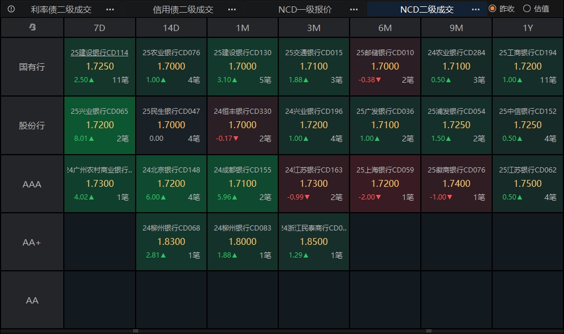
Task: Open the 24兴业银行CD196 cell
Action: [314, 125]
